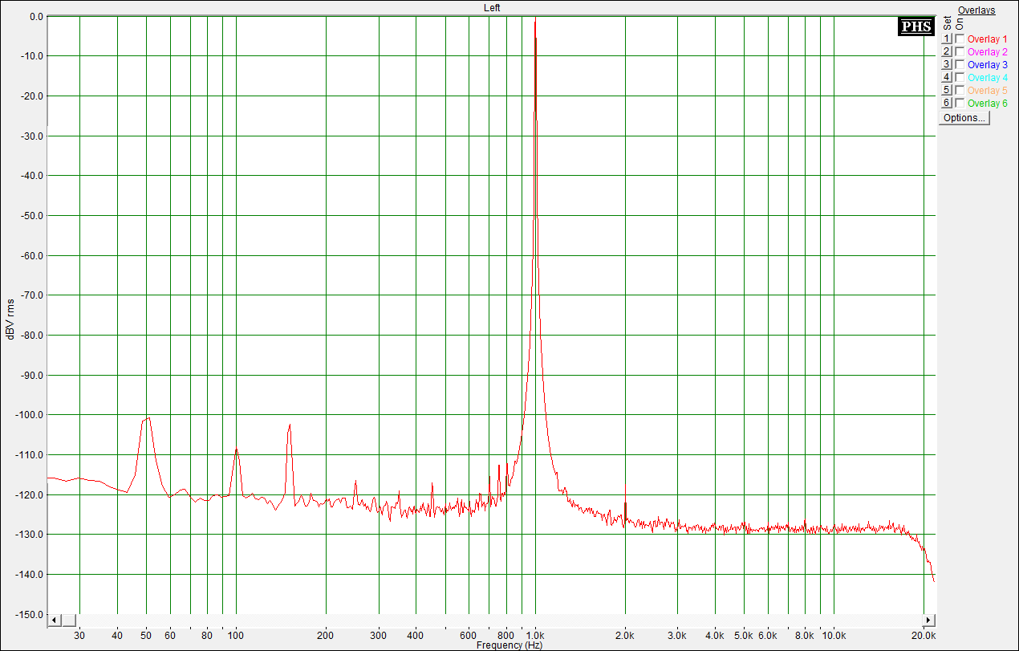Enable the Overlay 2 checkbox
1019x651 pixels.
(x=960, y=51)
